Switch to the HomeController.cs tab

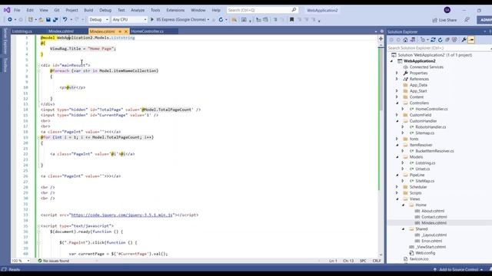coord(147,31)
